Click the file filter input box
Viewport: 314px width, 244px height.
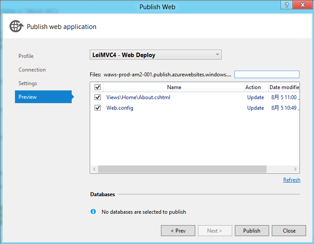267,74
